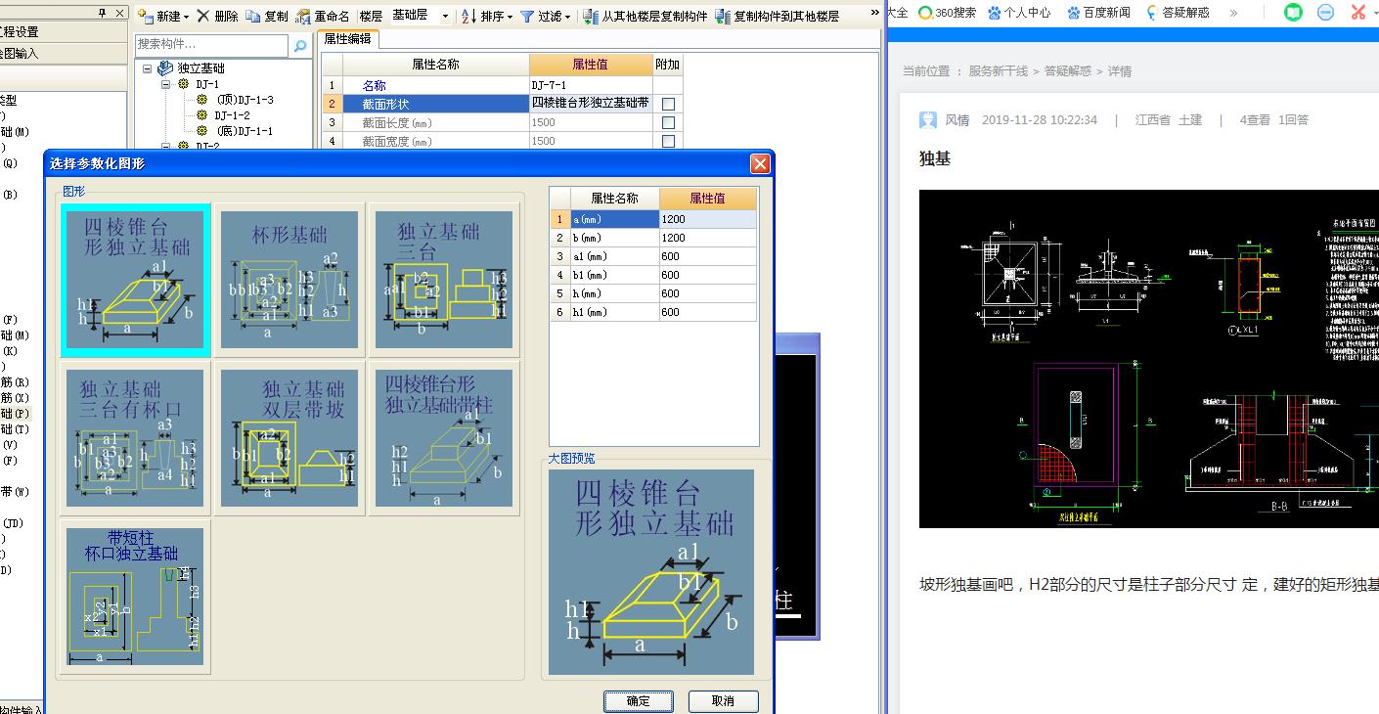This screenshot has height=714, width=1379.
Task: Select the 独立基础双层带坡 shape thumbnail
Action: click(x=289, y=437)
